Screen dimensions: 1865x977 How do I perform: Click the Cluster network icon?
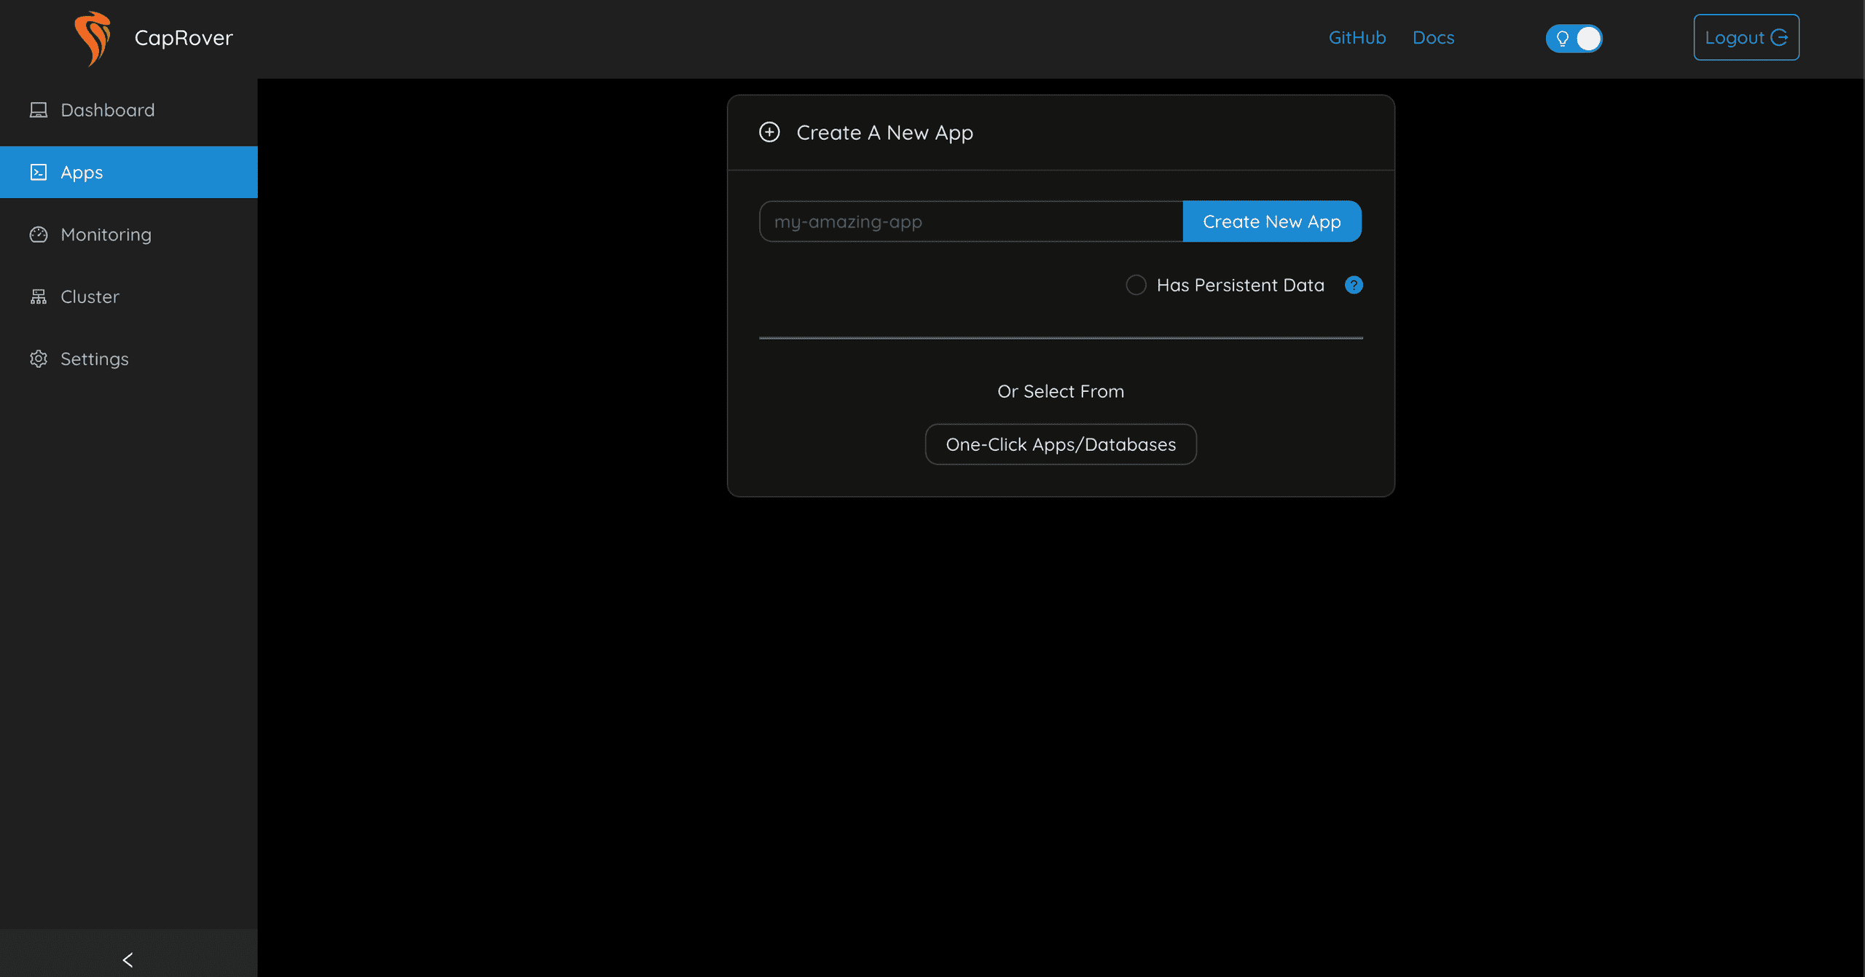coord(39,297)
